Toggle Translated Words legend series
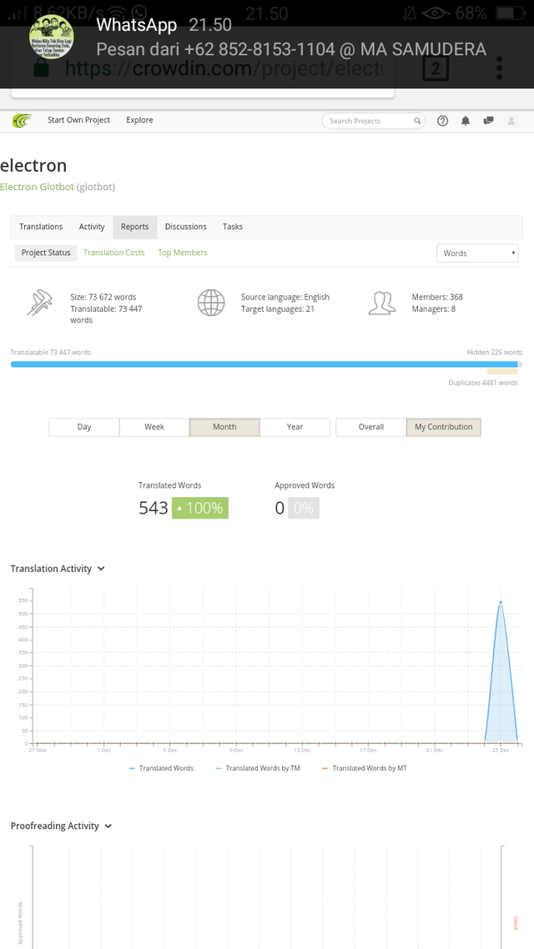This screenshot has width=534, height=949. (x=161, y=767)
